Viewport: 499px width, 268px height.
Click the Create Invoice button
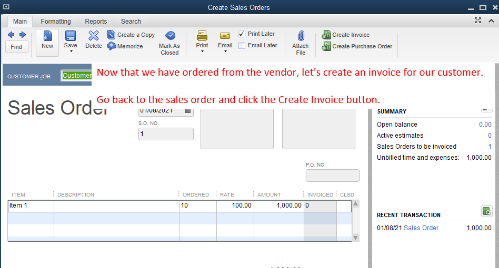[x=346, y=35]
